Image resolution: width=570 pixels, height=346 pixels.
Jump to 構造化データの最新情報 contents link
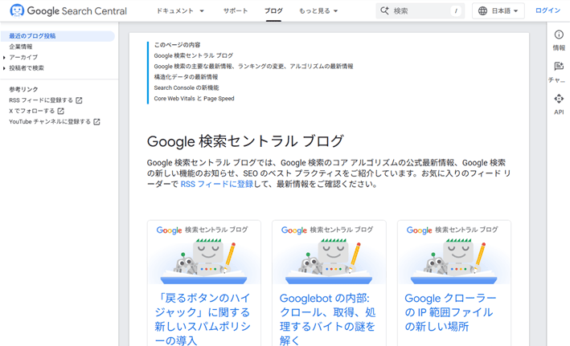186,77
